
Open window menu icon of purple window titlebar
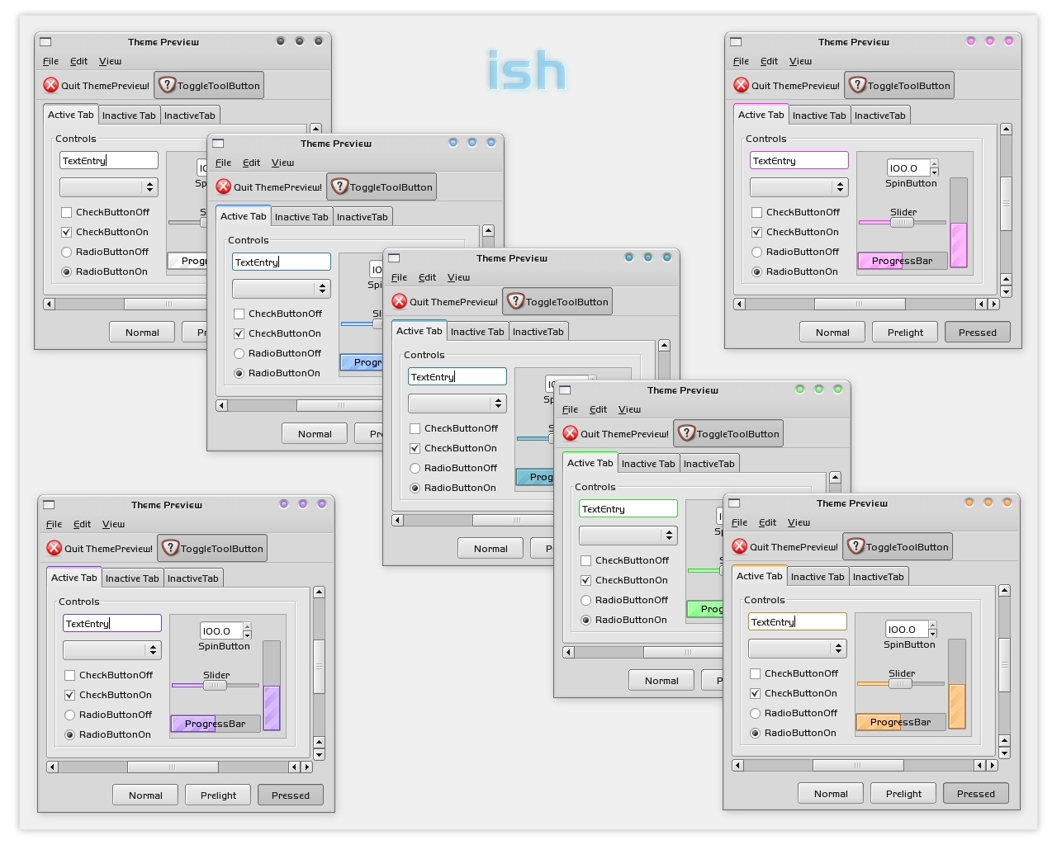click(x=50, y=504)
